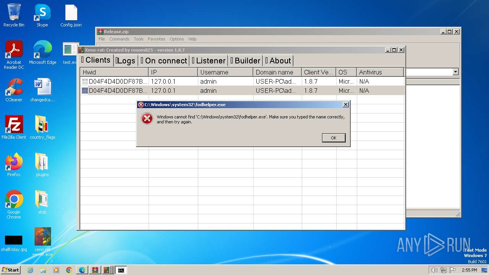Open the On connect tab
The image size is (489, 275).
(x=164, y=60)
